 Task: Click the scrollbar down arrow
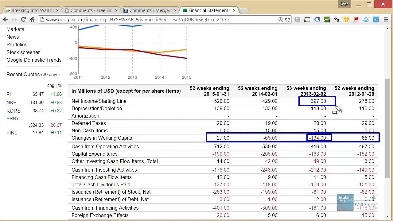pyautogui.click(x=388, y=216)
